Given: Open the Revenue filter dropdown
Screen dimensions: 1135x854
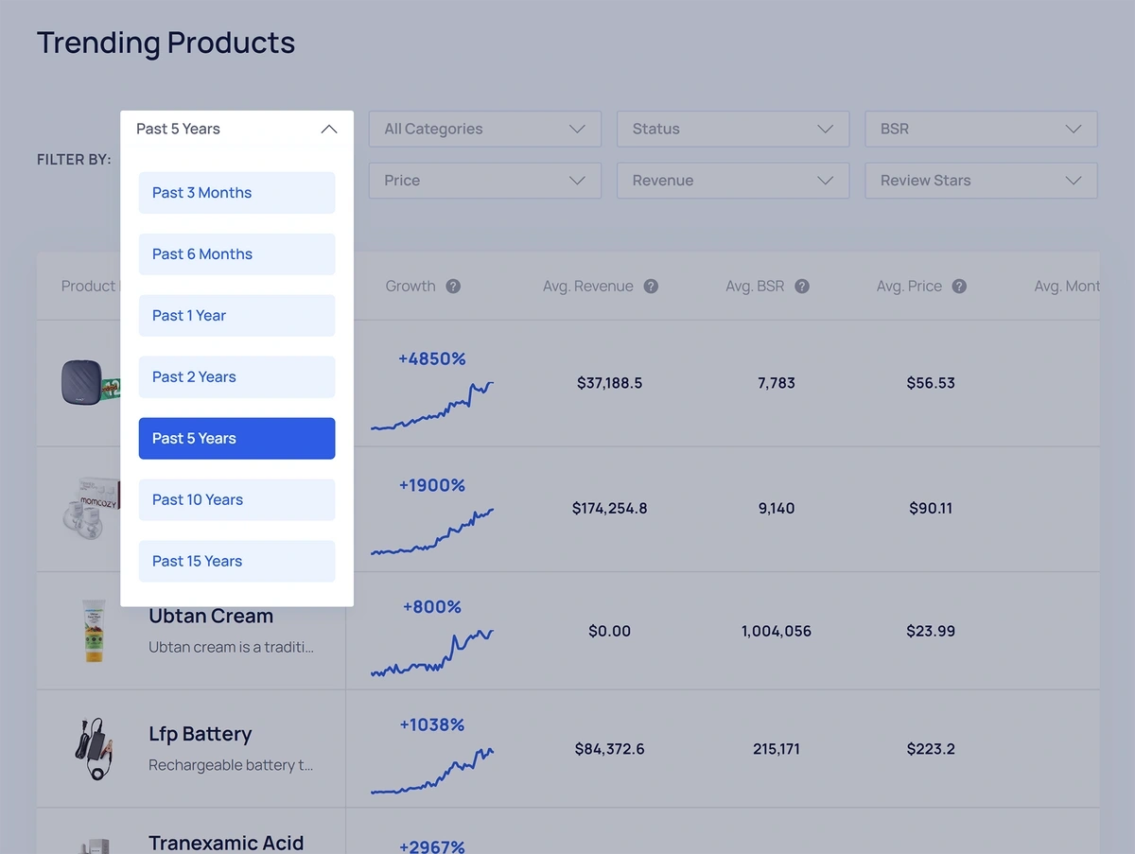Looking at the screenshot, I should 732,181.
